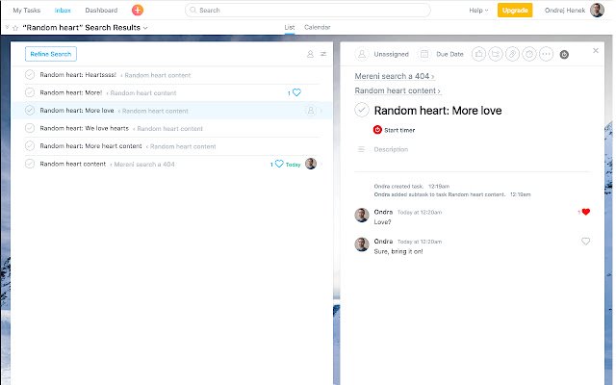Viewport: 616px width, 385px height.
Task: Click the subtask icon in task toolbar
Action: pyautogui.click(x=496, y=54)
